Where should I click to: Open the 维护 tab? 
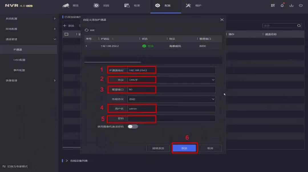[194, 5]
